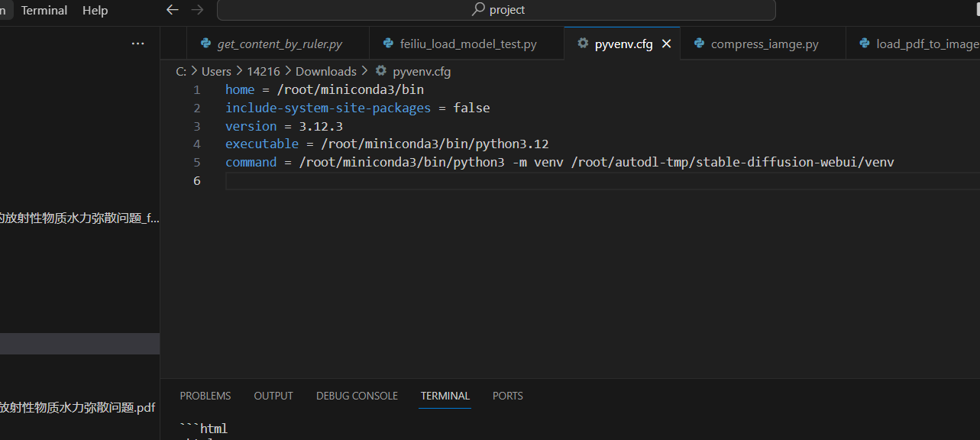Click the 'command' key on line 5
This screenshot has width=980, height=440.
pyautogui.click(x=251, y=162)
